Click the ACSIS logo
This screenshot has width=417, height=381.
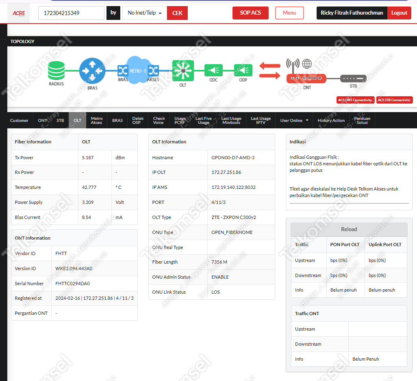pos(19,13)
